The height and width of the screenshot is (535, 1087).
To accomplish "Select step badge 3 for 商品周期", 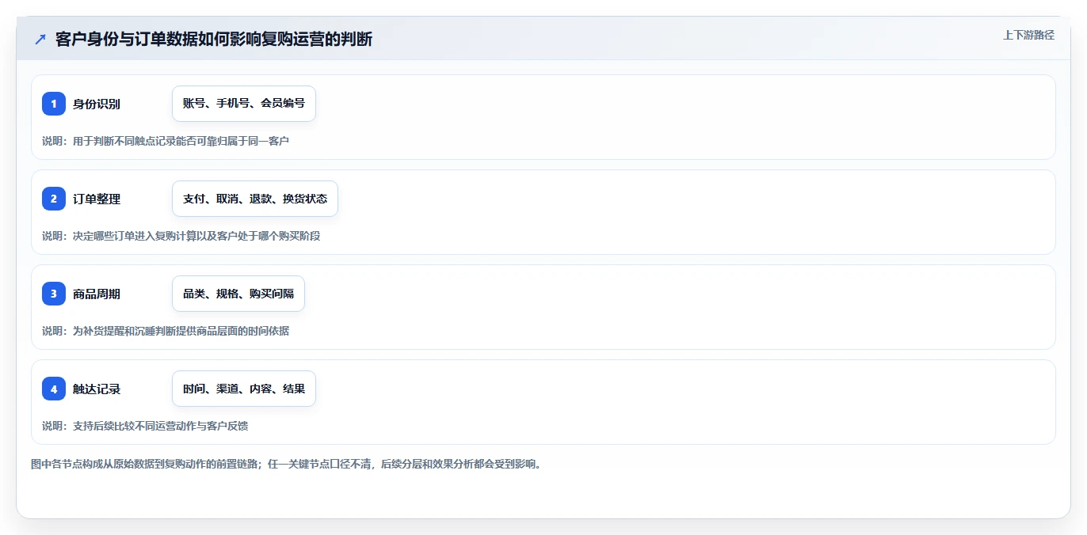I will click(54, 294).
